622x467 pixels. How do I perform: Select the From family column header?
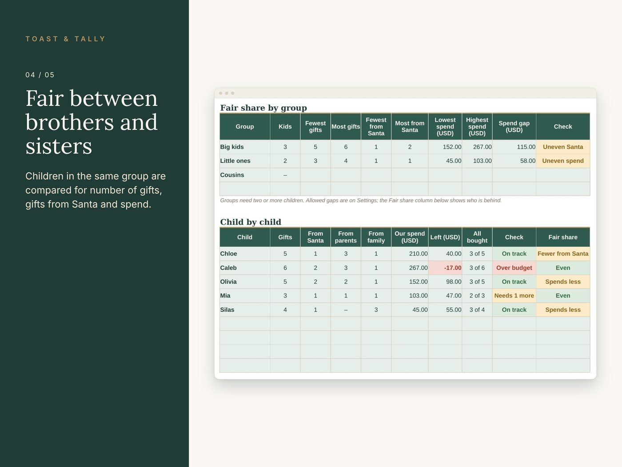pyautogui.click(x=376, y=237)
